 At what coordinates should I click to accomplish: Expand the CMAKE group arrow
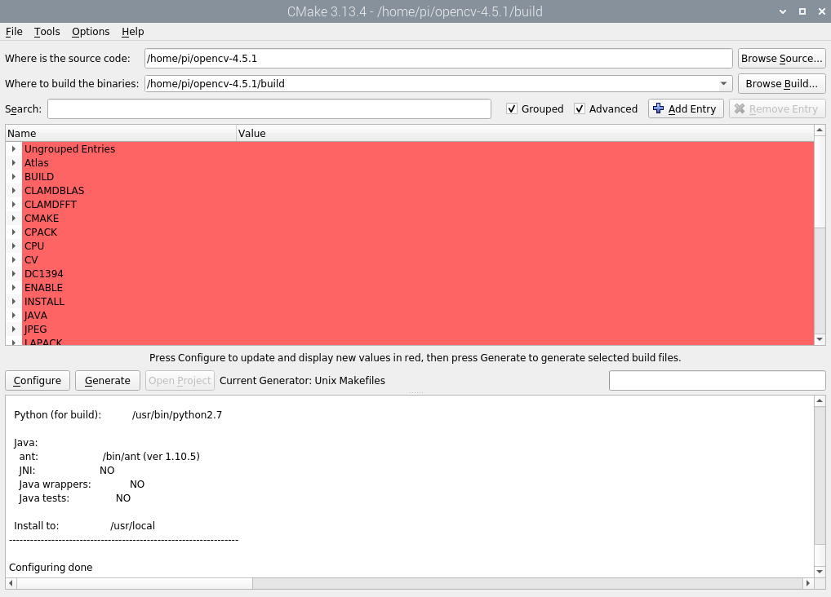[14, 219]
